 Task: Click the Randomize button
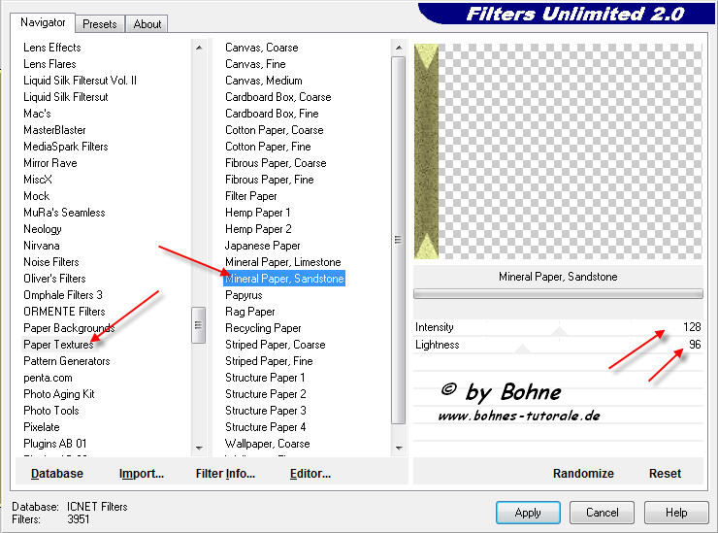click(583, 474)
